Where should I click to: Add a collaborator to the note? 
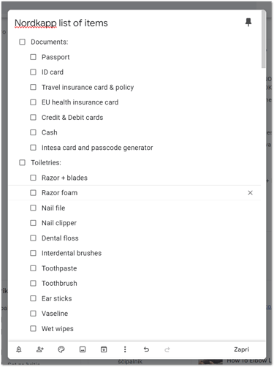(x=40, y=349)
